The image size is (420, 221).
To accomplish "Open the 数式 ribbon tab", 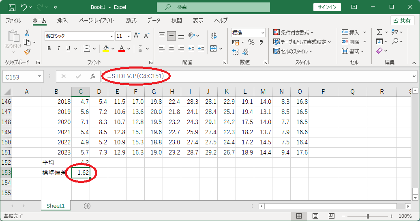I will point(131,20).
